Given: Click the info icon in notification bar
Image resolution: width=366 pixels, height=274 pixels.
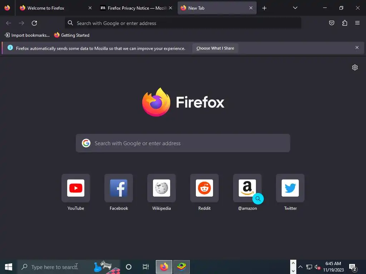Looking at the screenshot, I should tap(10, 47).
